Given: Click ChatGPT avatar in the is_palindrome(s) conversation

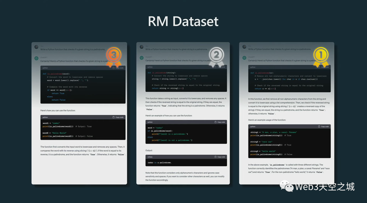Looking at the screenshot, I should coord(244,58).
